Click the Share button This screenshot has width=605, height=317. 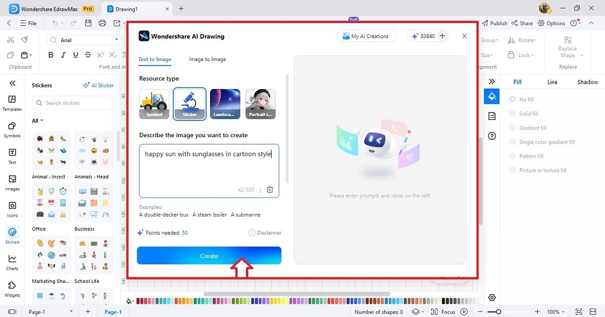coord(522,23)
